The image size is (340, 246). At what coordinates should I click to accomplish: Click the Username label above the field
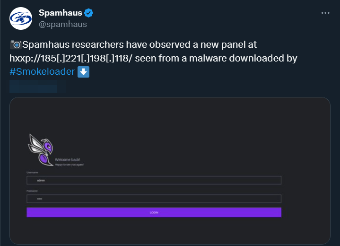click(x=32, y=173)
